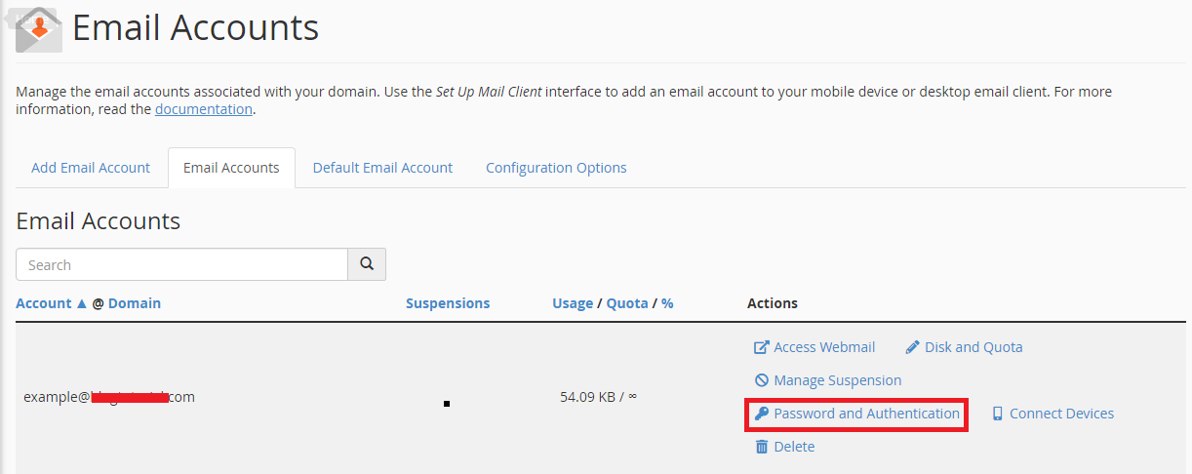This screenshot has height=474, width=1192.
Task: Sort the list by Domain column
Action: coord(135,303)
